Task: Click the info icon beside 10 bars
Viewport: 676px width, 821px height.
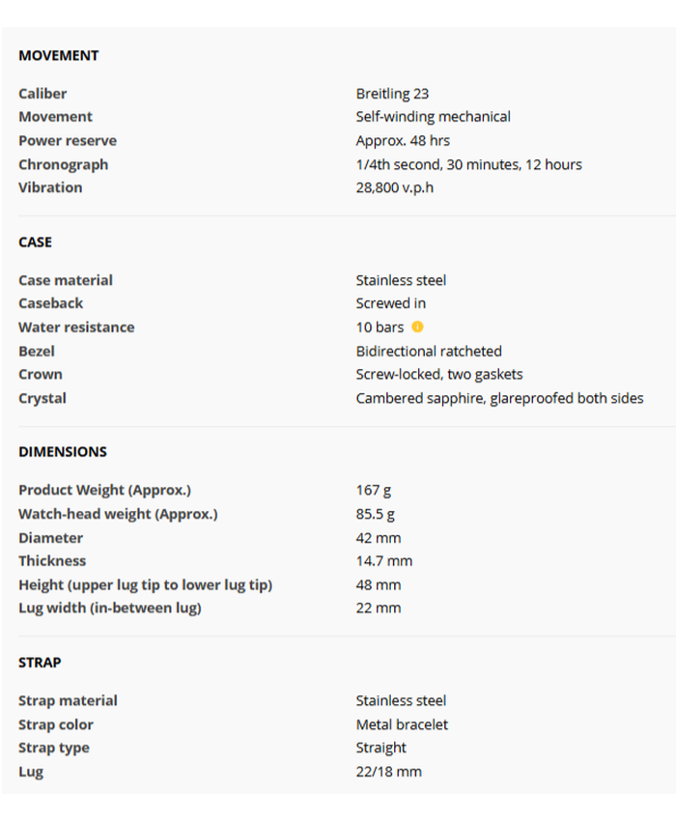Action: coord(417,327)
